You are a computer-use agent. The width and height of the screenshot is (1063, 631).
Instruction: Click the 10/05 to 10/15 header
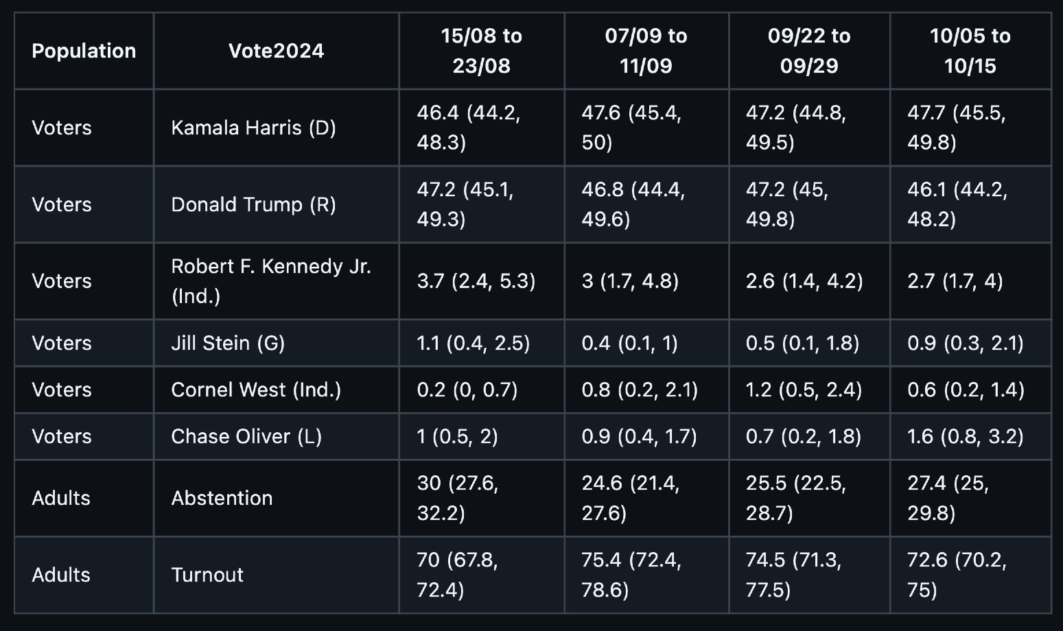tap(970, 51)
